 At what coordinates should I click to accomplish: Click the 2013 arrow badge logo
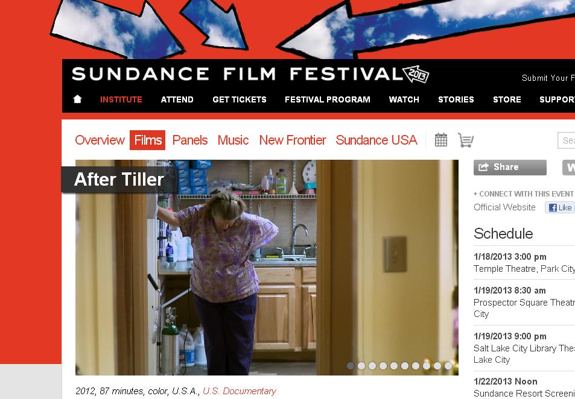tap(416, 74)
